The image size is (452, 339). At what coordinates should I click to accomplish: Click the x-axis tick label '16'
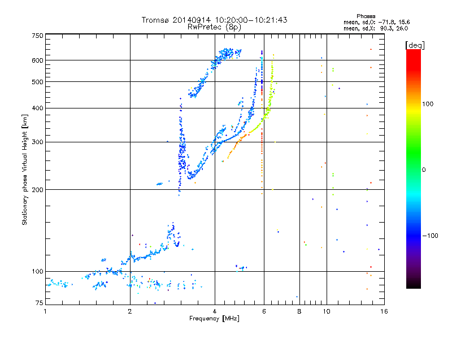tap(384, 311)
